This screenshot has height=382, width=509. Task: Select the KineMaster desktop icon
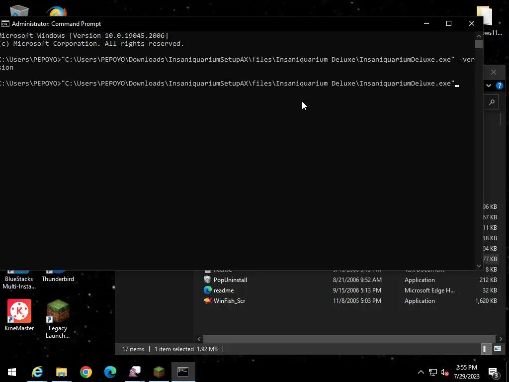(19, 315)
